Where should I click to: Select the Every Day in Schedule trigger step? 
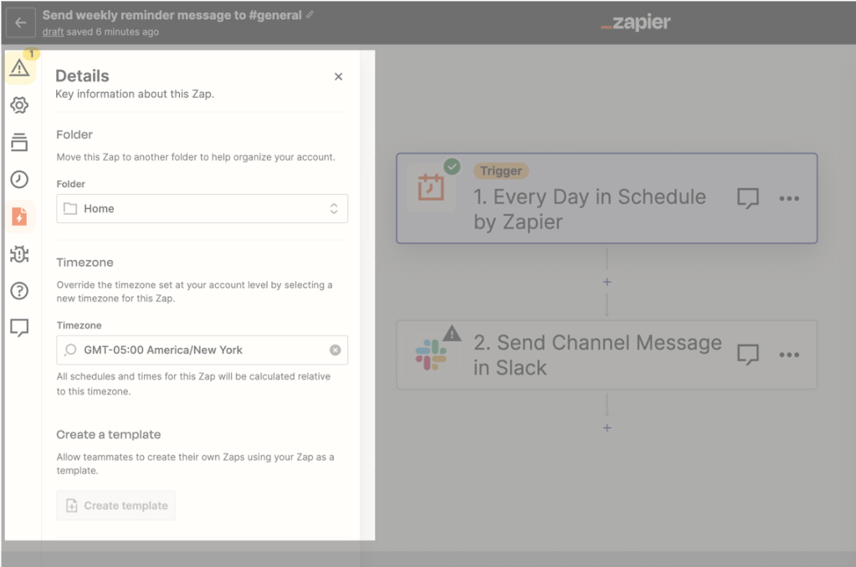coord(607,198)
